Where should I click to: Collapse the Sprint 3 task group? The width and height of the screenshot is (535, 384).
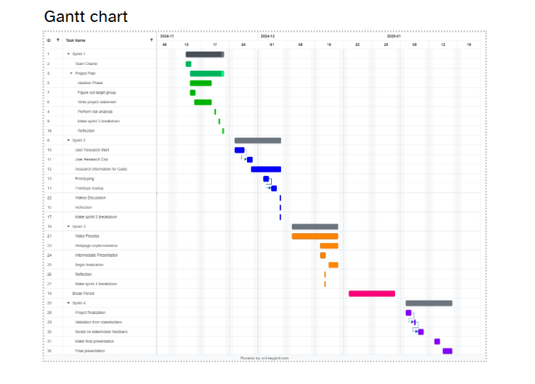click(x=69, y=226)
